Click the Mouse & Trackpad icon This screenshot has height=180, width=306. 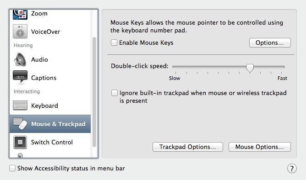click(x=20, y=123)
